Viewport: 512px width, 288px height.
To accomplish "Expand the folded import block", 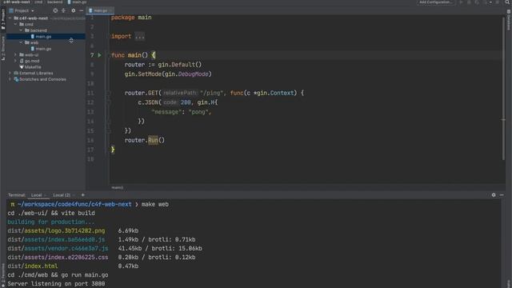I will (139, 36).
